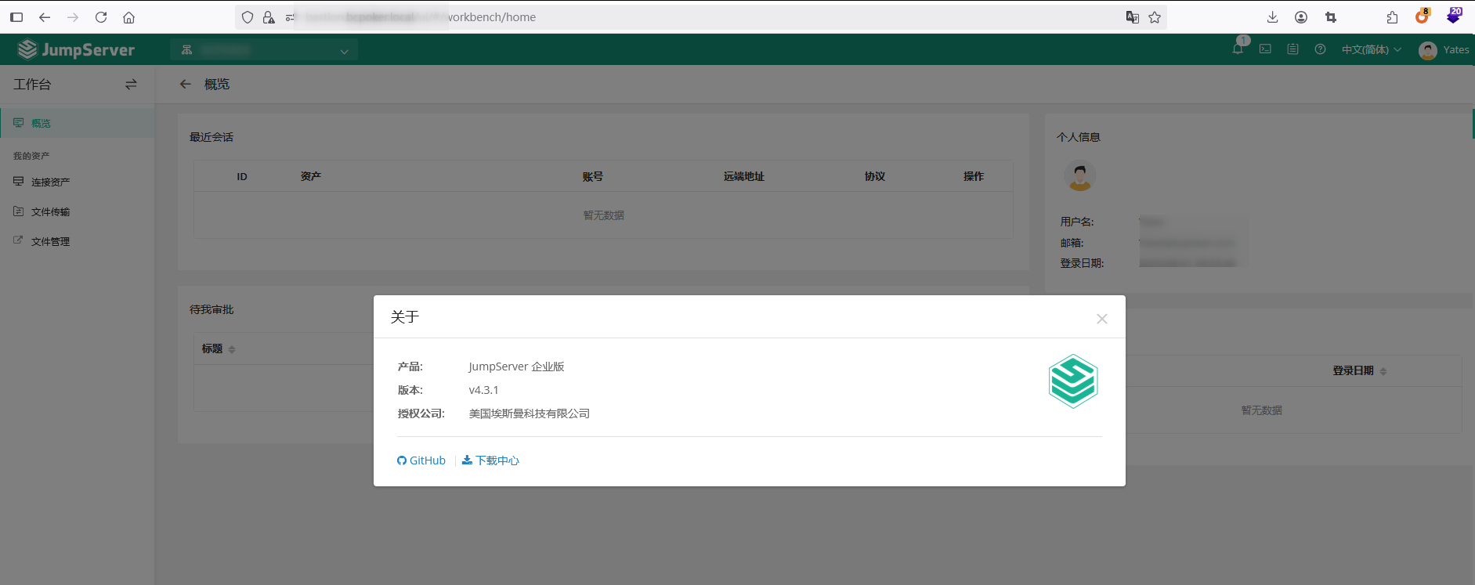
Task: Open the 下载中心 download center link
Action: click(x=491, y=460)
